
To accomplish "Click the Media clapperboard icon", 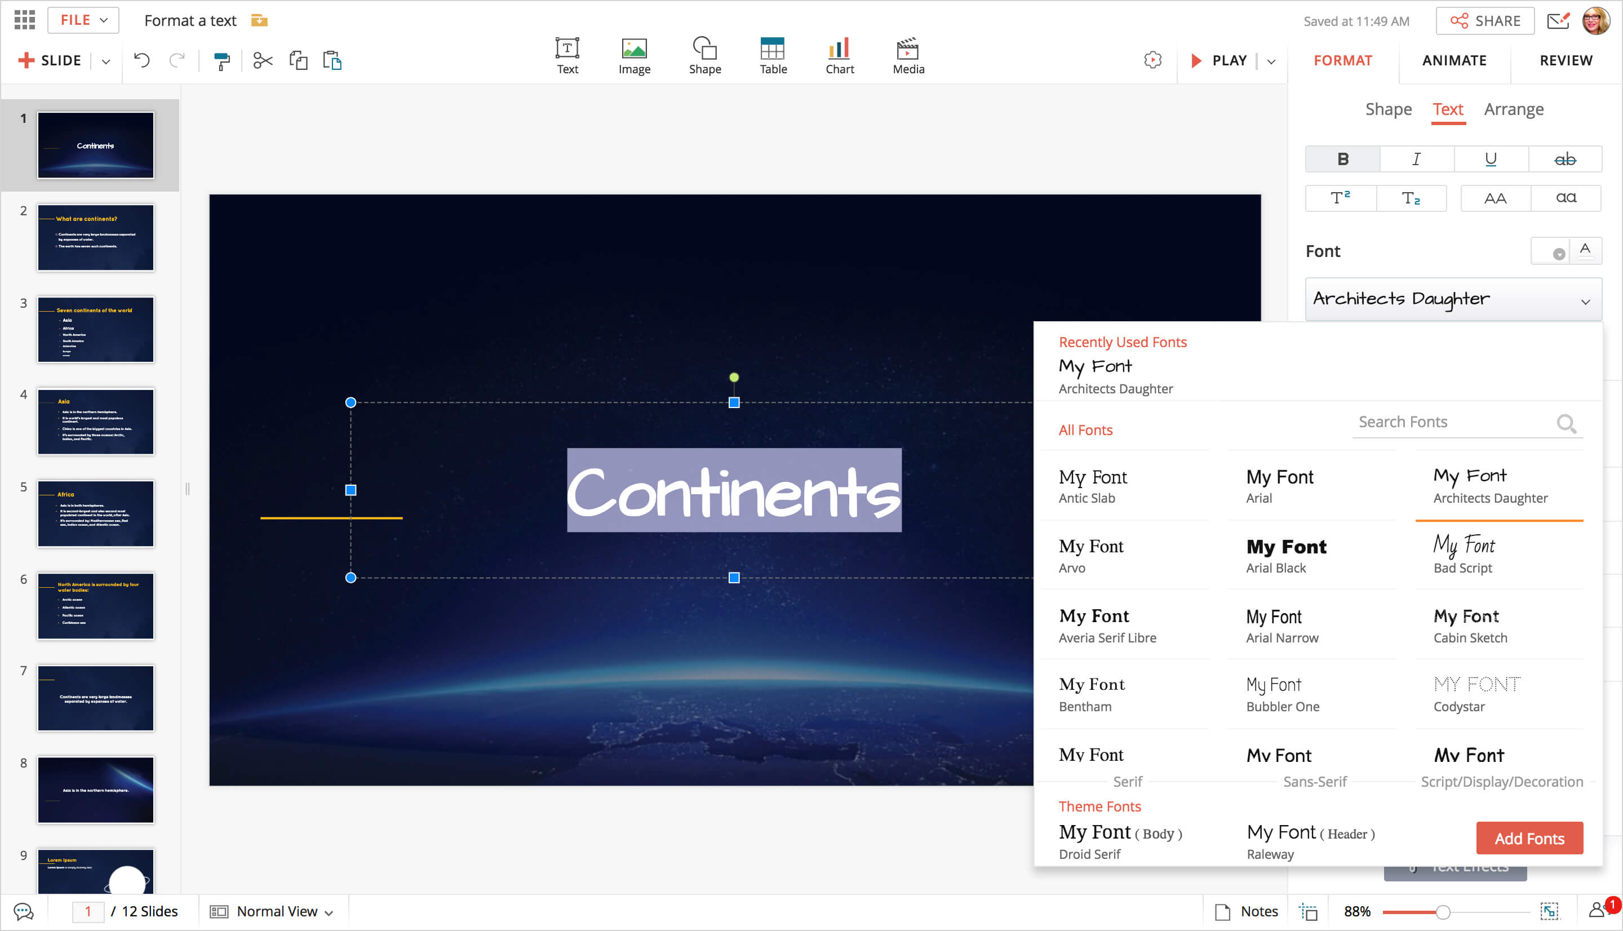I will [908, 56].
